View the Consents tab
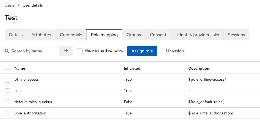This screenshot has height=135, width=260. pos(159,35)
